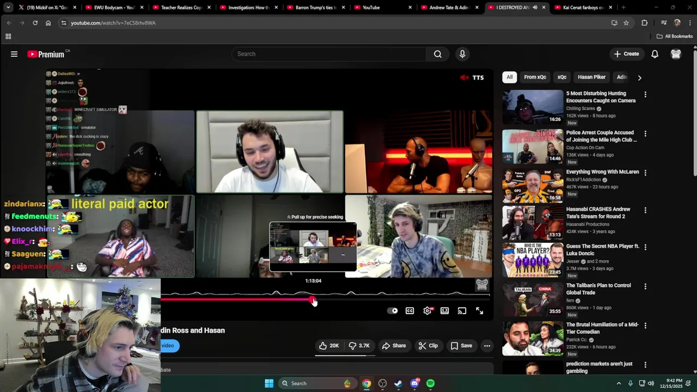Viewport: 697px width, 392px height.
Task: Open tab search dropdown arrow
Action: pos(8,8)
